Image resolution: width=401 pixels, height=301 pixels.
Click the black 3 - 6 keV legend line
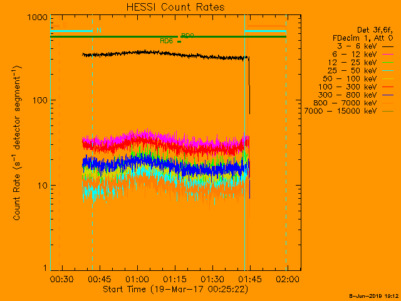pos(388,46)
